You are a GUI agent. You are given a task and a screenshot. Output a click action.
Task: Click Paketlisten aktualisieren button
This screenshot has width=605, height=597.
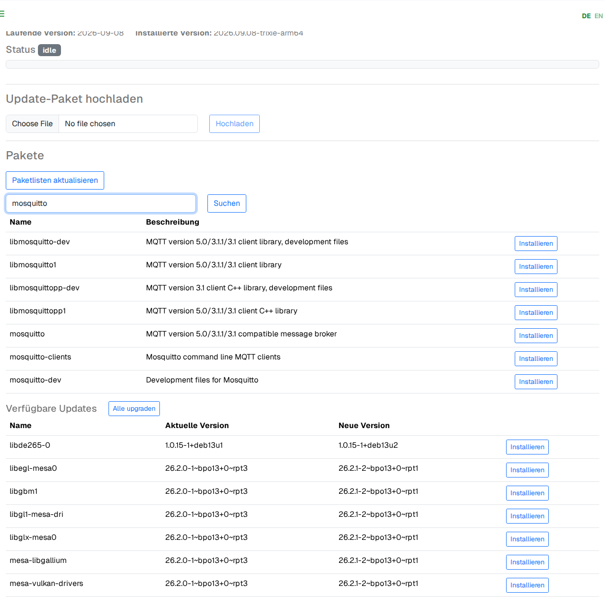tap(55, 180)
